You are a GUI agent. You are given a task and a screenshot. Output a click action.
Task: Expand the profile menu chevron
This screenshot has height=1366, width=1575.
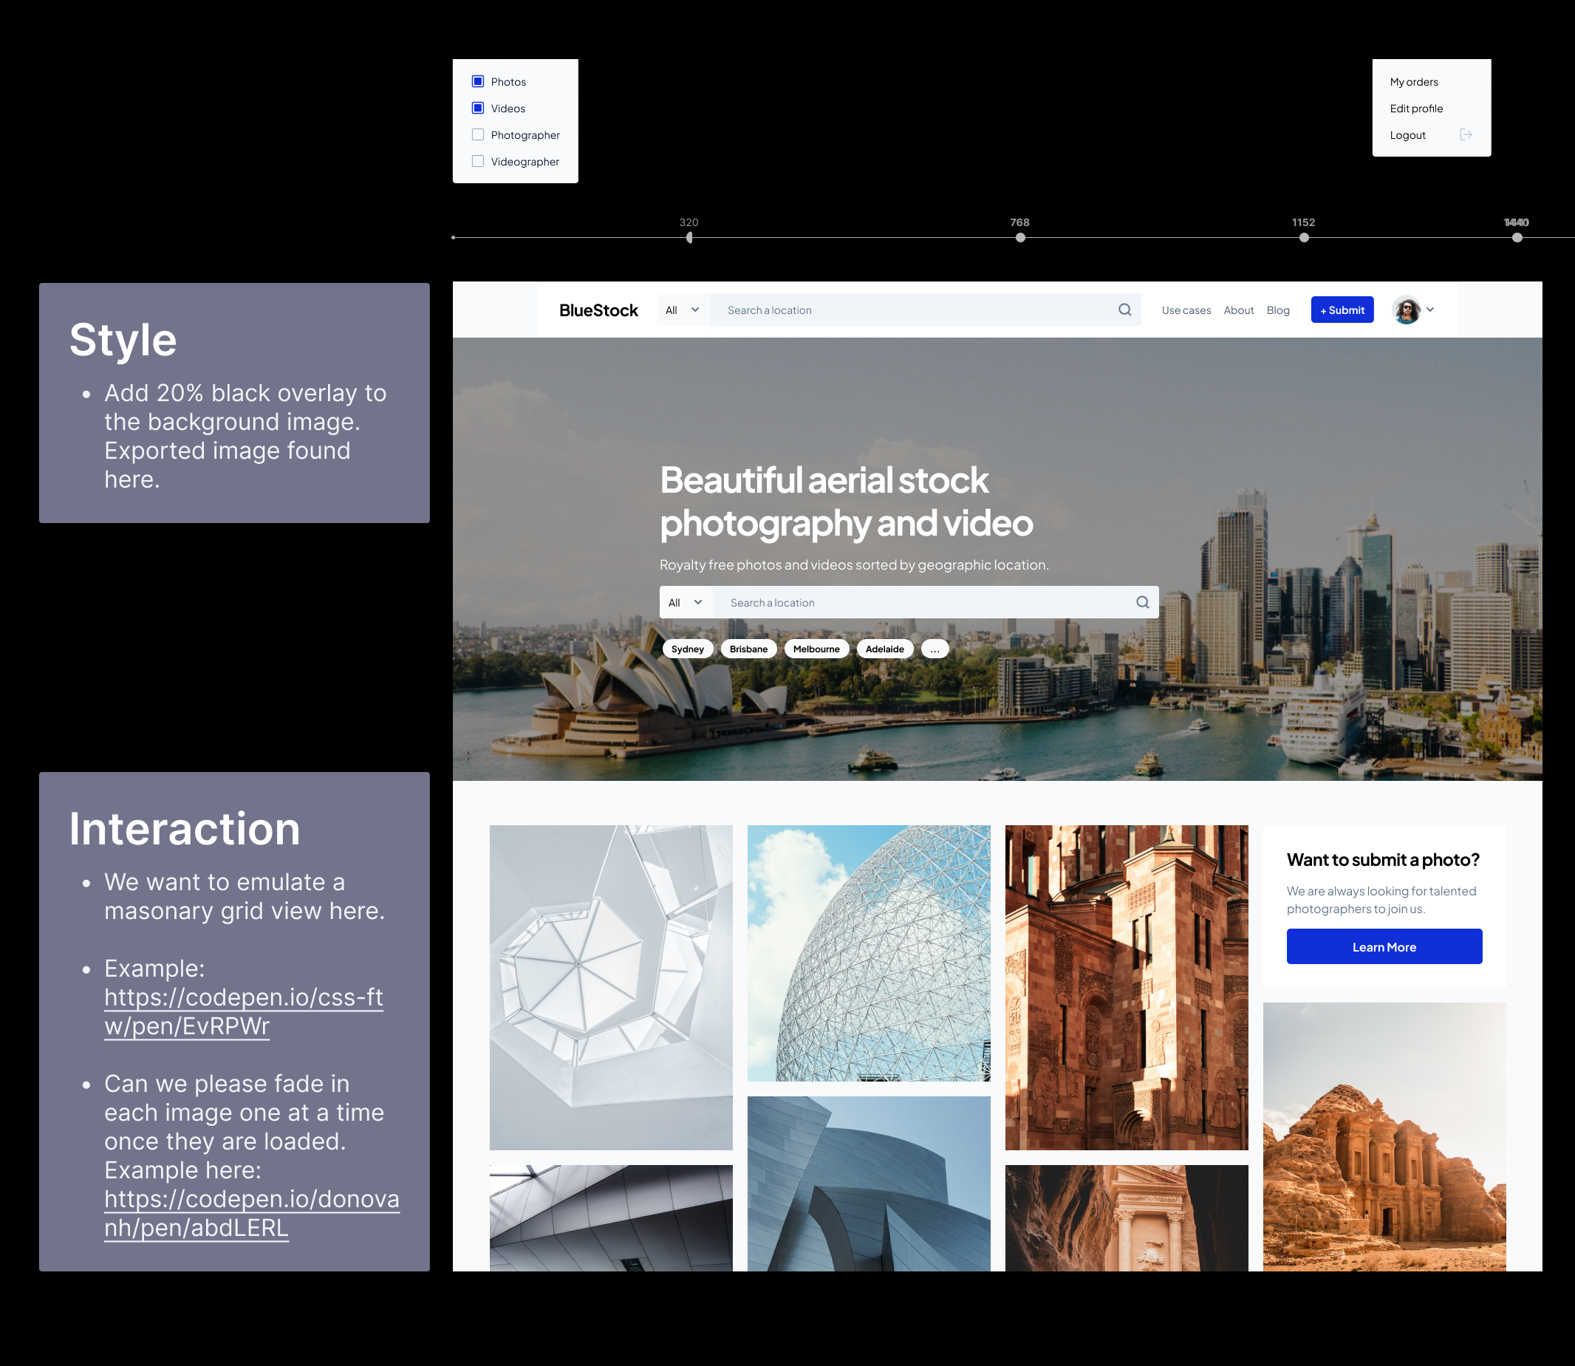(1430, 310)
